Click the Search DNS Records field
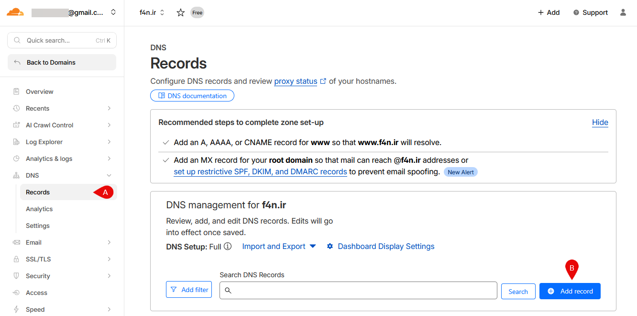The height and width of the screenshot is (316, 637). (x=358, y=291)
